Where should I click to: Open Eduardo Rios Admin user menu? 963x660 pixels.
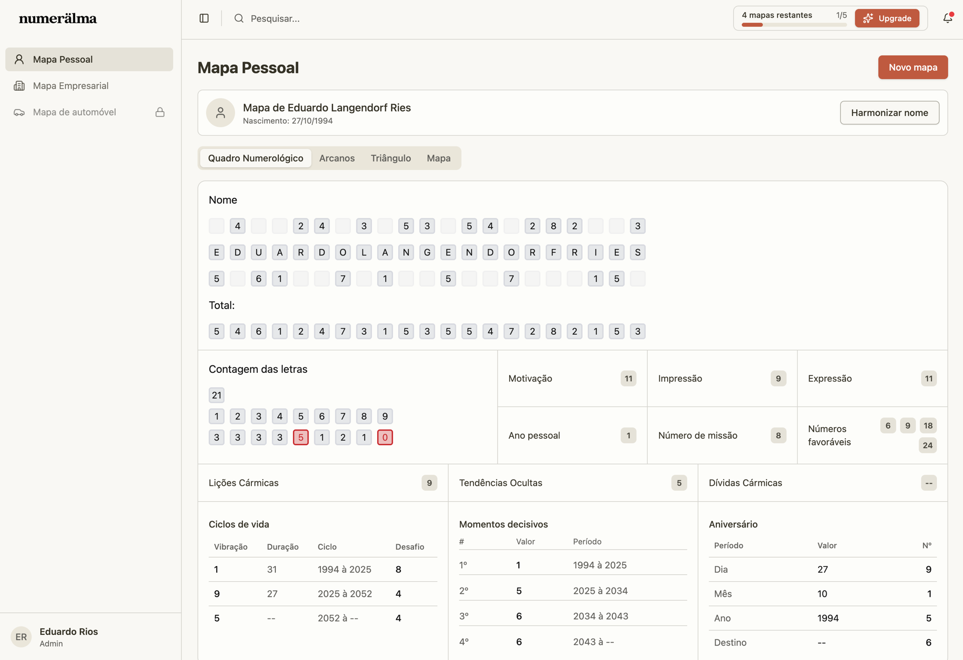point(90,637)
